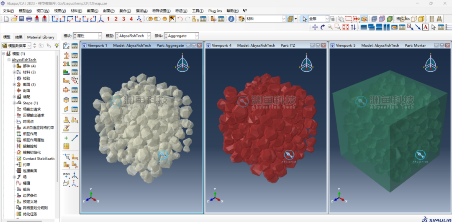
Task: Toggle the replace selected display group icon
Action: [149, 19]
